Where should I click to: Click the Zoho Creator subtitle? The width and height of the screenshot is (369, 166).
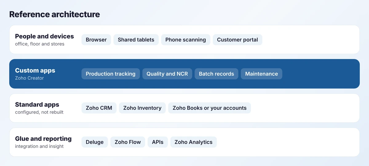pyautogui.click(x=30, y=78)
